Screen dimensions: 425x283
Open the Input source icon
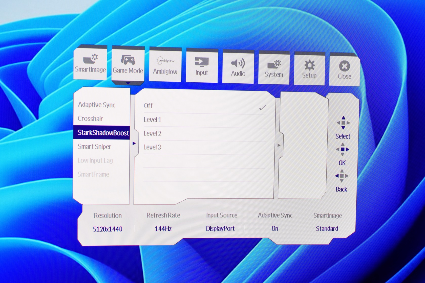(x=202, y=62)
